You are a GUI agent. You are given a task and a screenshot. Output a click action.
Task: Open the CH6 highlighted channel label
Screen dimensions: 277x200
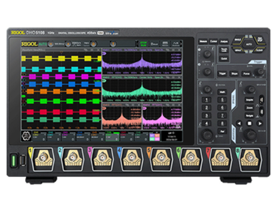coord(112,136)
